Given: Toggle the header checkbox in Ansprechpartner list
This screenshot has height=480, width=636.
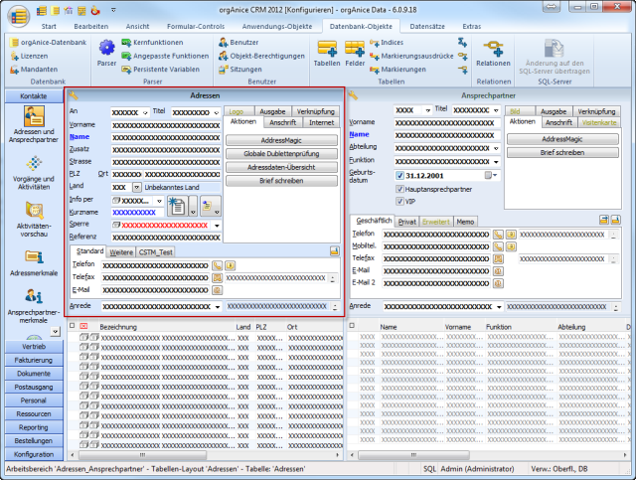Looking at the screenshot, I should pyautogui.click(x=352, y=325).
